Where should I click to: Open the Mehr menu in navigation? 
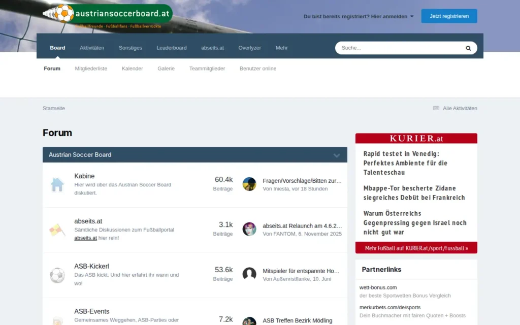coord(281,48)
